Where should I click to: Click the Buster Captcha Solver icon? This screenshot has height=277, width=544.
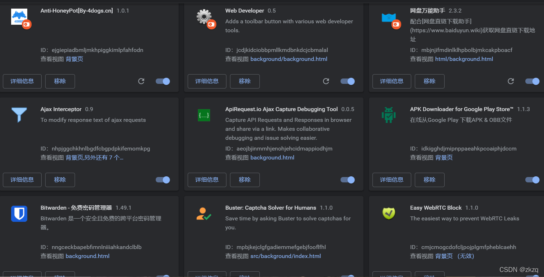point(204,214)
